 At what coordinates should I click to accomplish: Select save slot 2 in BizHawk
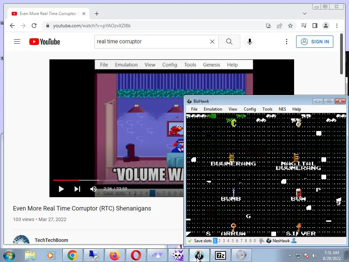(219, 241)
